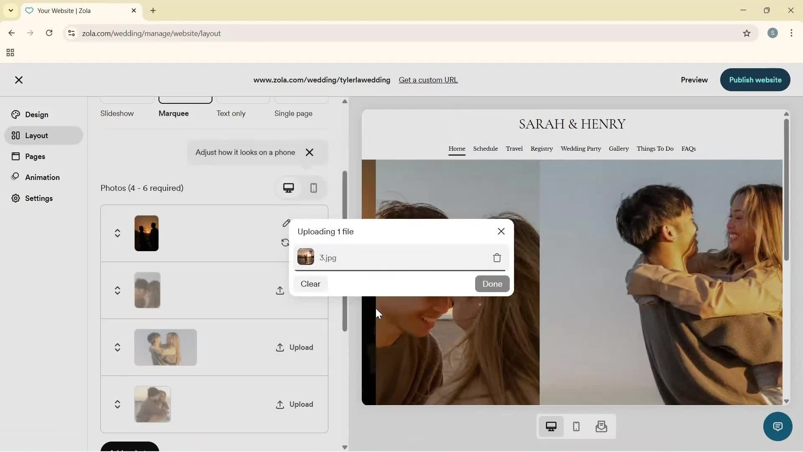Viewport: 803px width, 452px height.
Task: Edit the first sunset photo with pencil icon
Action: click(x=286, y=223)
